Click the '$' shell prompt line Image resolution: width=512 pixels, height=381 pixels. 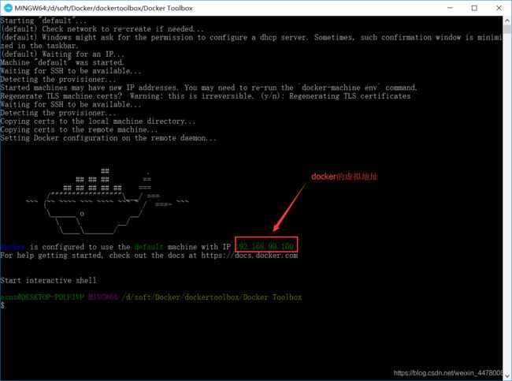coord(2,305)
